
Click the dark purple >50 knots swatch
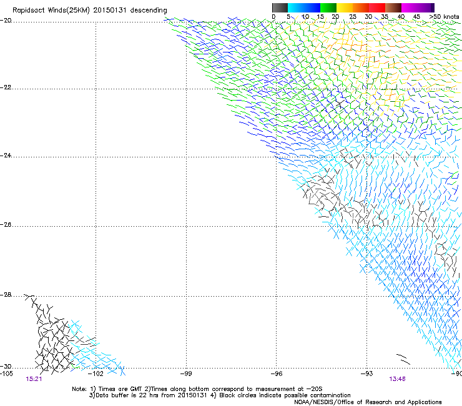pyautogui.click(x=432, y=7)
